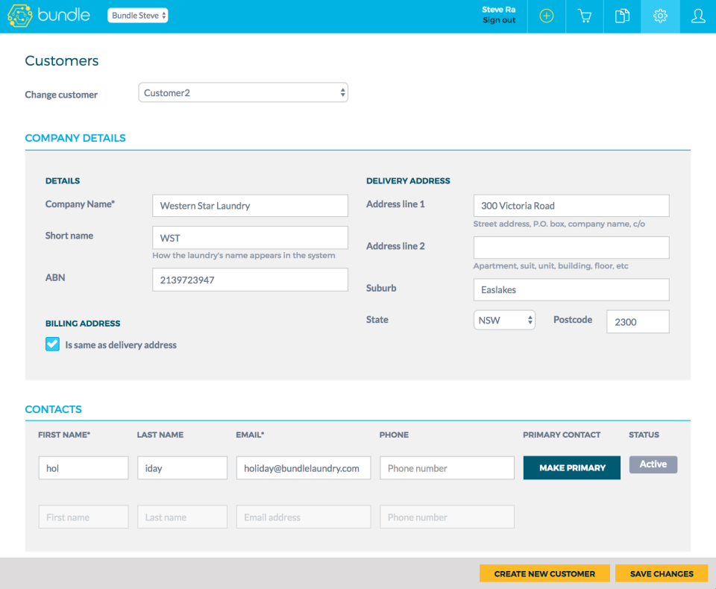This screenshot has width=716, height=589.
Task: Open the Change customer dropdown showing Customer2
Action: pos(242,92)
